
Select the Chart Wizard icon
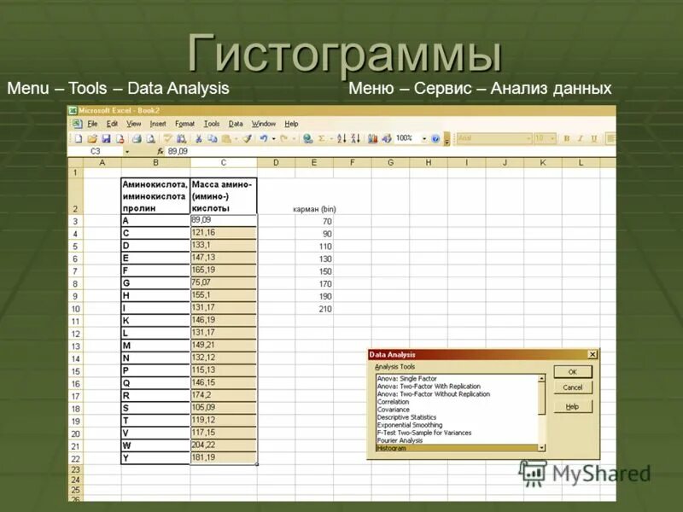click(x=371, y=137)
